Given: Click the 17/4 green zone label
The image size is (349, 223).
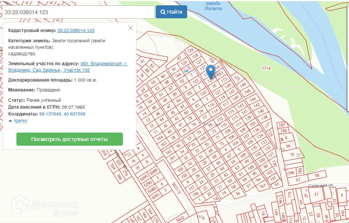Looking at the screenshot, I should pyautogui.click(x=266, y=68).
